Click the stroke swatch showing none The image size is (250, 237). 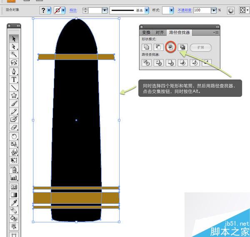pos(57,10)
